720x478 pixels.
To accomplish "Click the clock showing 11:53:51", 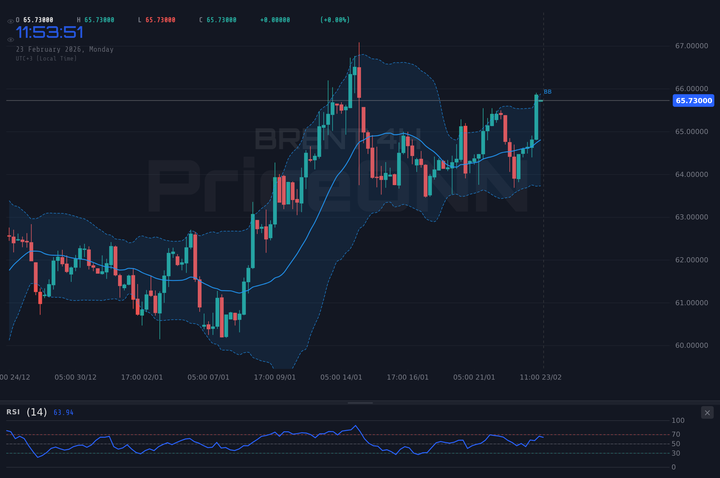I will click(50, 32).
